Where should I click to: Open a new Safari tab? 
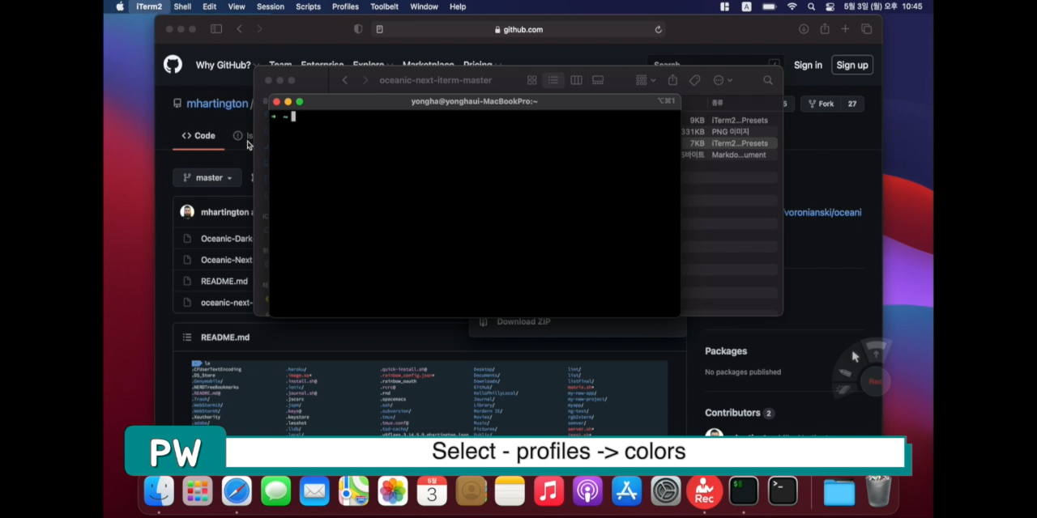point(845,29)
